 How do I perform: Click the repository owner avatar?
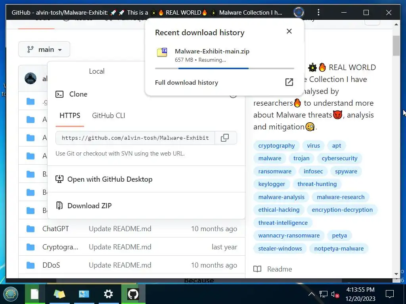click(x=31, y=78)
